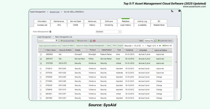
Task: Check the box for patch 2668562
Action: [41, 54]
